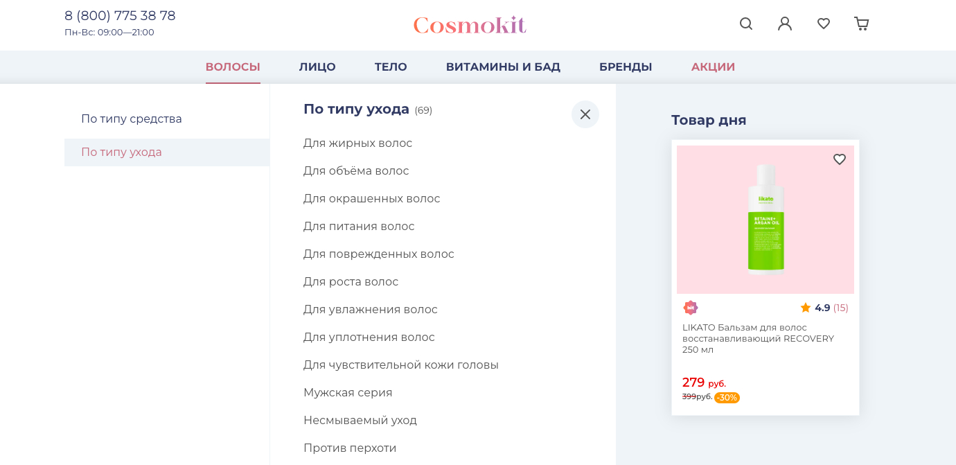956x465 pixels.
Task: Open Против перхоти link
Action: point(350,448)
